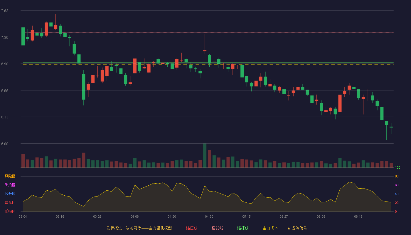Click the 7.30 price axis label
The width and height of the screenshot is (411, 235).
click(x=5, y=38)
